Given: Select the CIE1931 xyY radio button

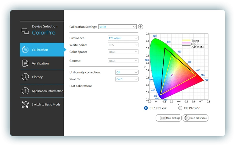Looking at the screenshot, I should pos(146,108).
